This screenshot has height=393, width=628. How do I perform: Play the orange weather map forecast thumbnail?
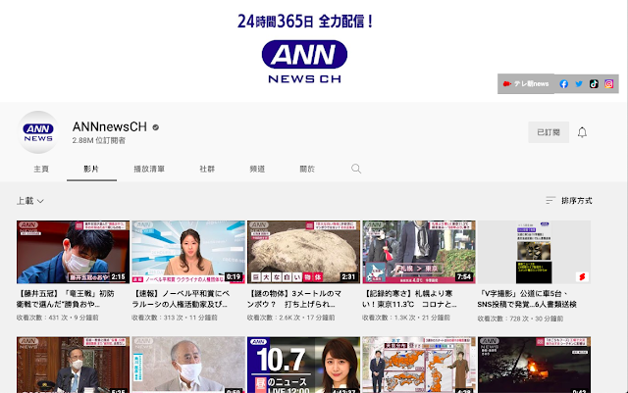[x=419, y=365]
